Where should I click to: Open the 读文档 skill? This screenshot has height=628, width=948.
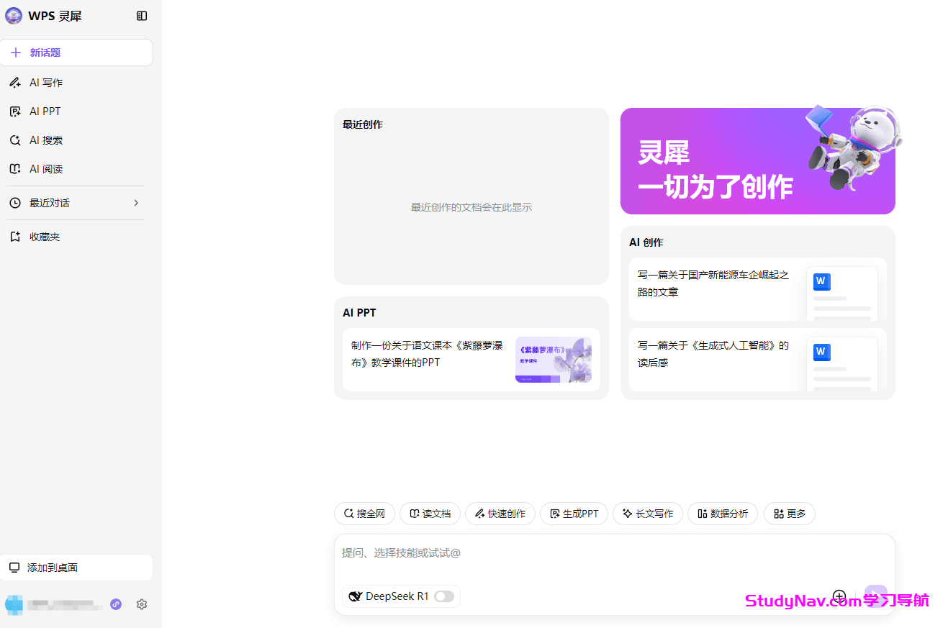(430, 513)
